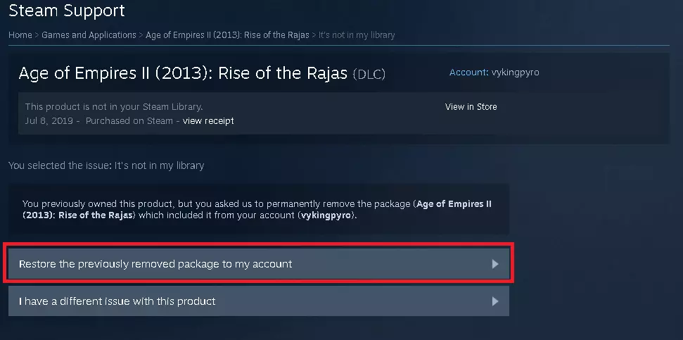Click the vykingpyro account name in the header
The height and width of the screenshot is (340, 683).
point(515,73)
